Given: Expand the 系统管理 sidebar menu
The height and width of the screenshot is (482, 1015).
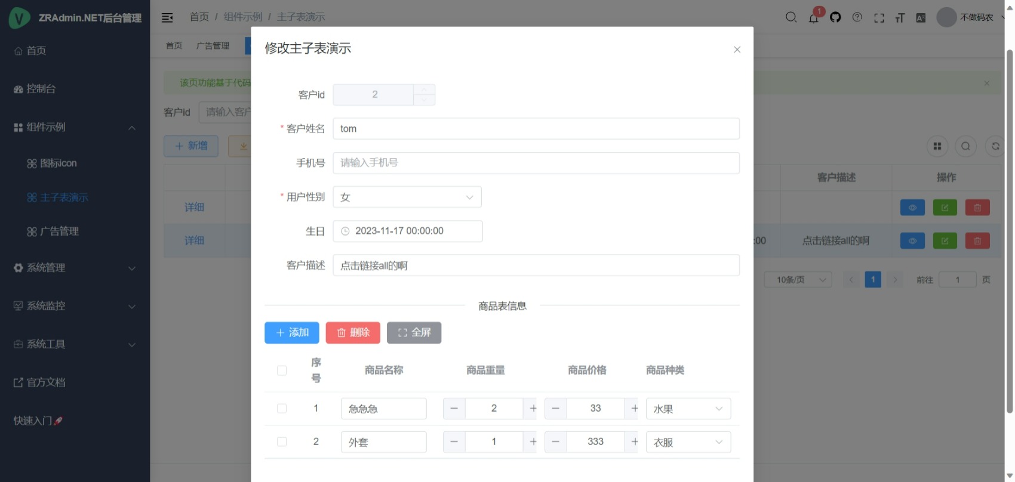Looking at the screenshot, I should pos(75,268).
